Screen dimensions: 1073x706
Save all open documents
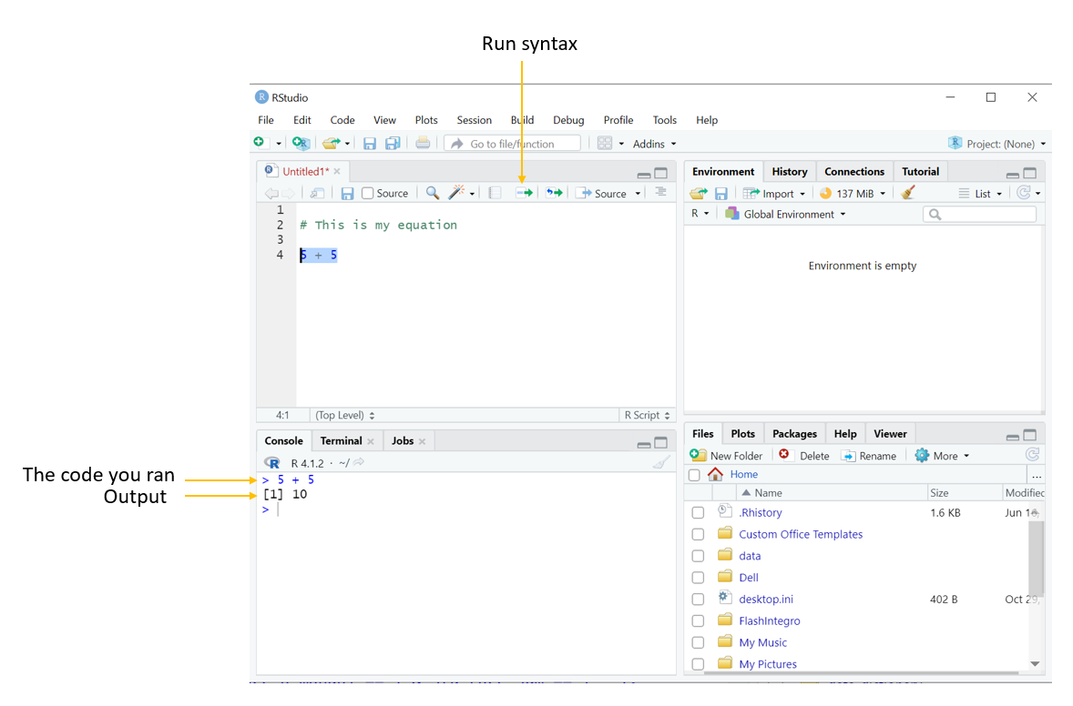(393, 143)
